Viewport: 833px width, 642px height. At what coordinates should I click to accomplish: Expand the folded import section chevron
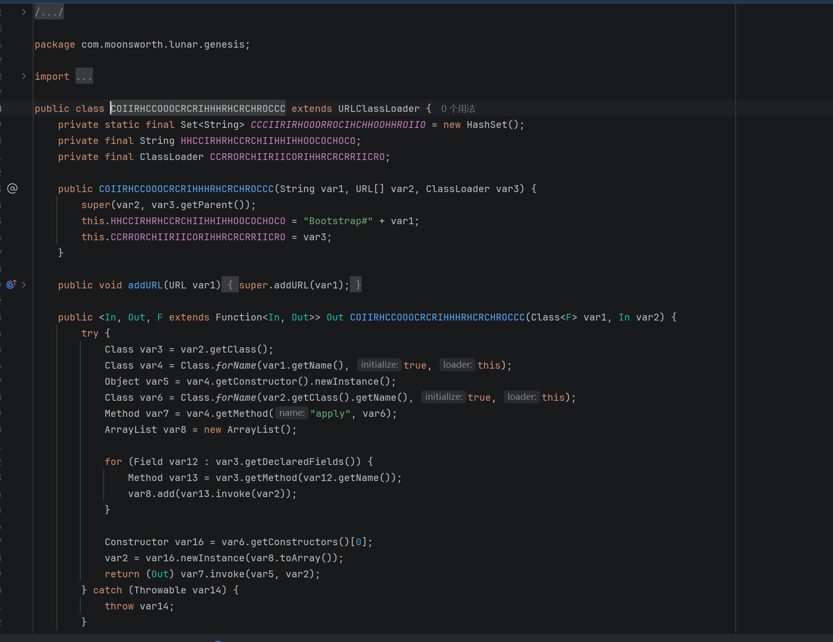click(24, 76)
